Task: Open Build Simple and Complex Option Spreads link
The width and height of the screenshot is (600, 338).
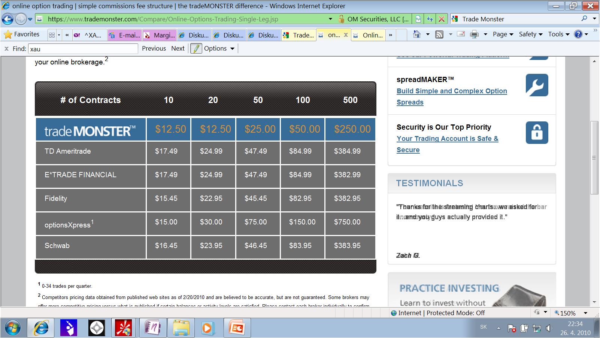Action: click(452, 97)
